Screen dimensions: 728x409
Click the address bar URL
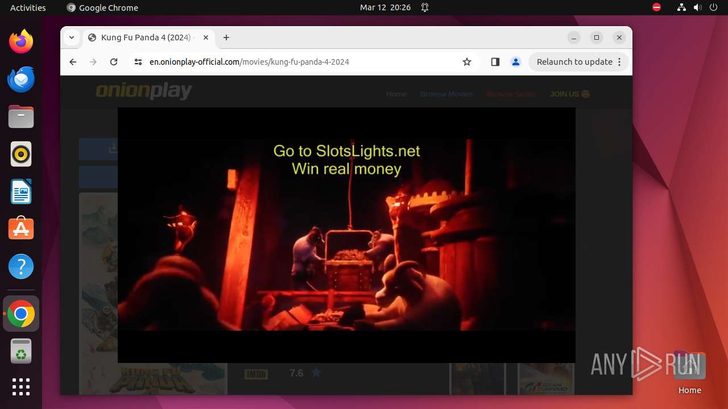coord(249,62)
